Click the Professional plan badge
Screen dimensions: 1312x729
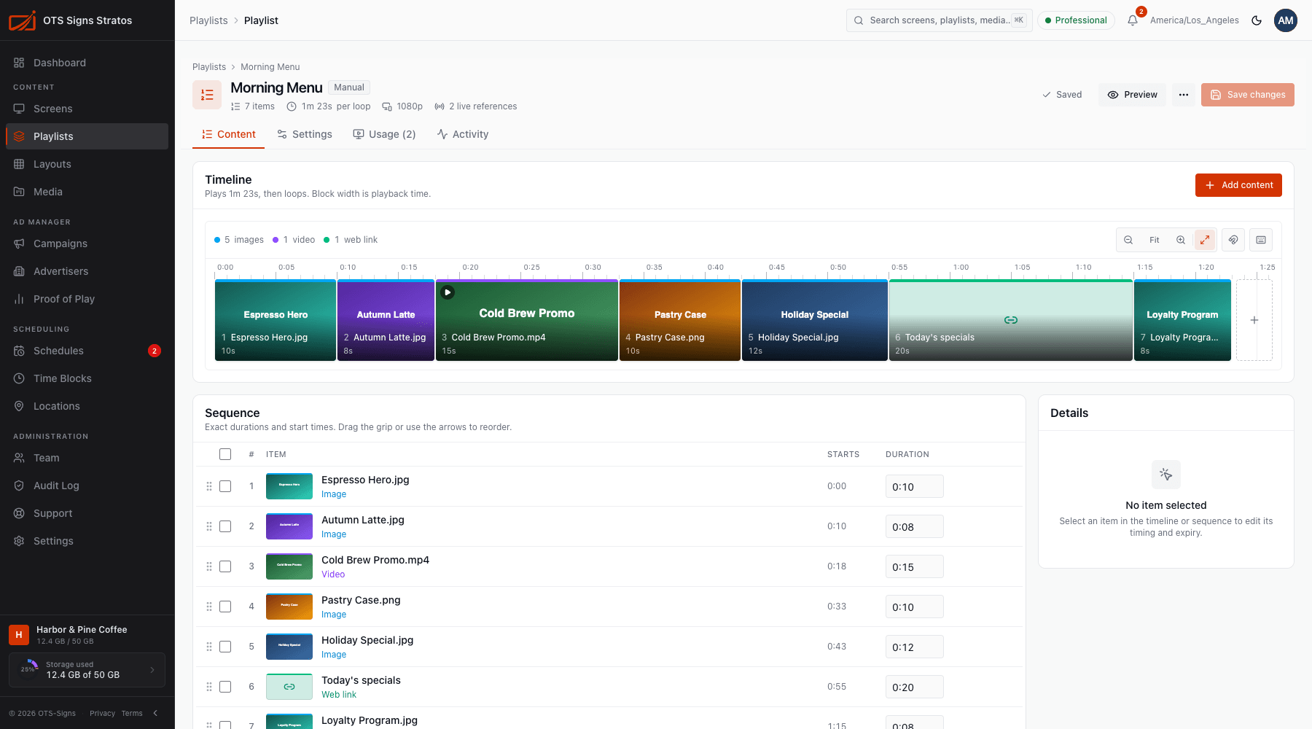click(x=1076, y=20)
